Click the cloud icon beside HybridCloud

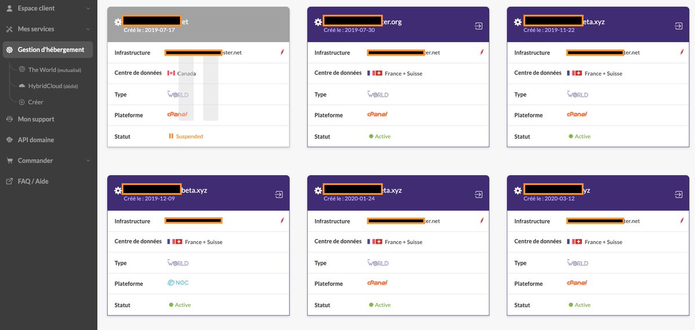tap(22, 86)
